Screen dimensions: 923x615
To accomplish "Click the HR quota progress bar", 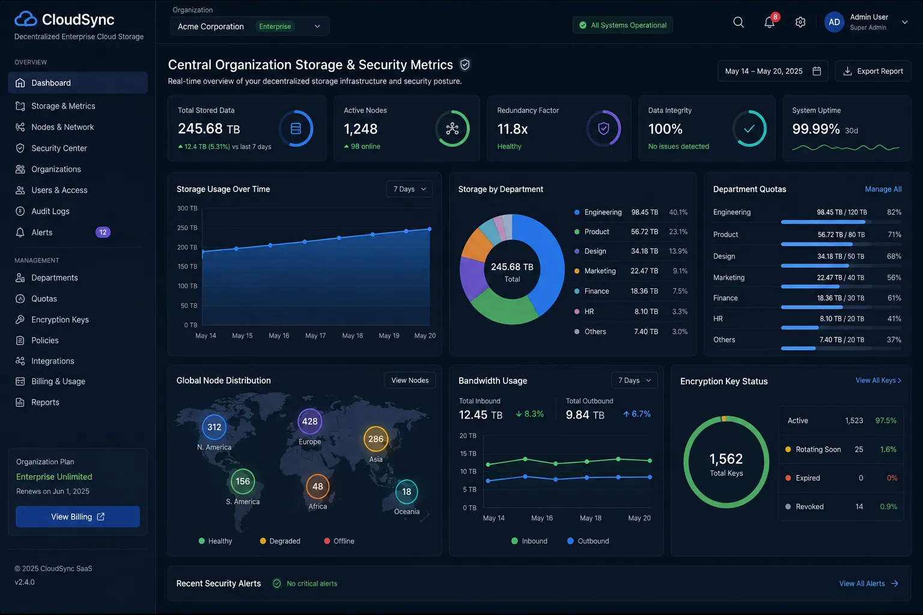I will [x=841, y=328].
